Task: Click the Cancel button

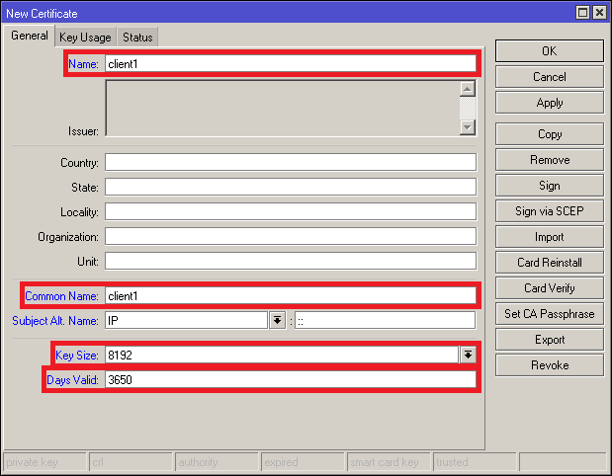Action: (549, 77)
